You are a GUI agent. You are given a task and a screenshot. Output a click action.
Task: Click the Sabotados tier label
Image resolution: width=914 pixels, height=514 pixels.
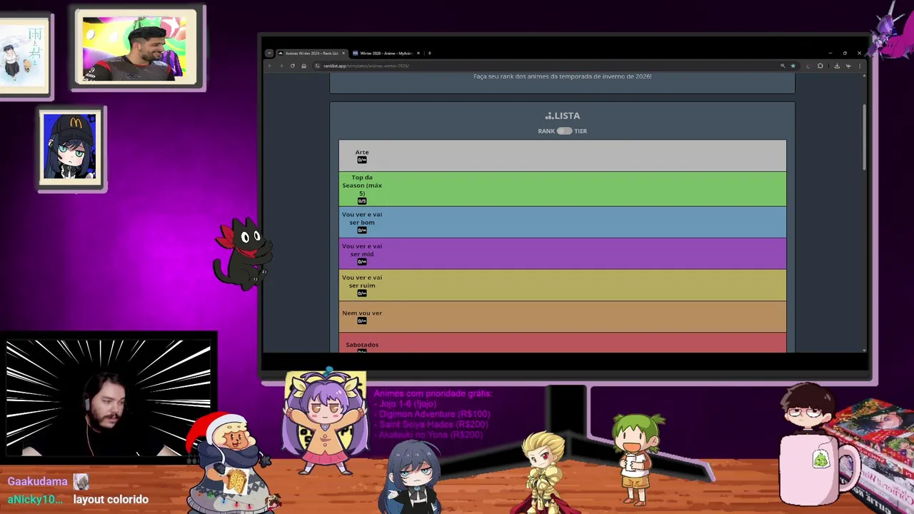(x=362, y=345)
